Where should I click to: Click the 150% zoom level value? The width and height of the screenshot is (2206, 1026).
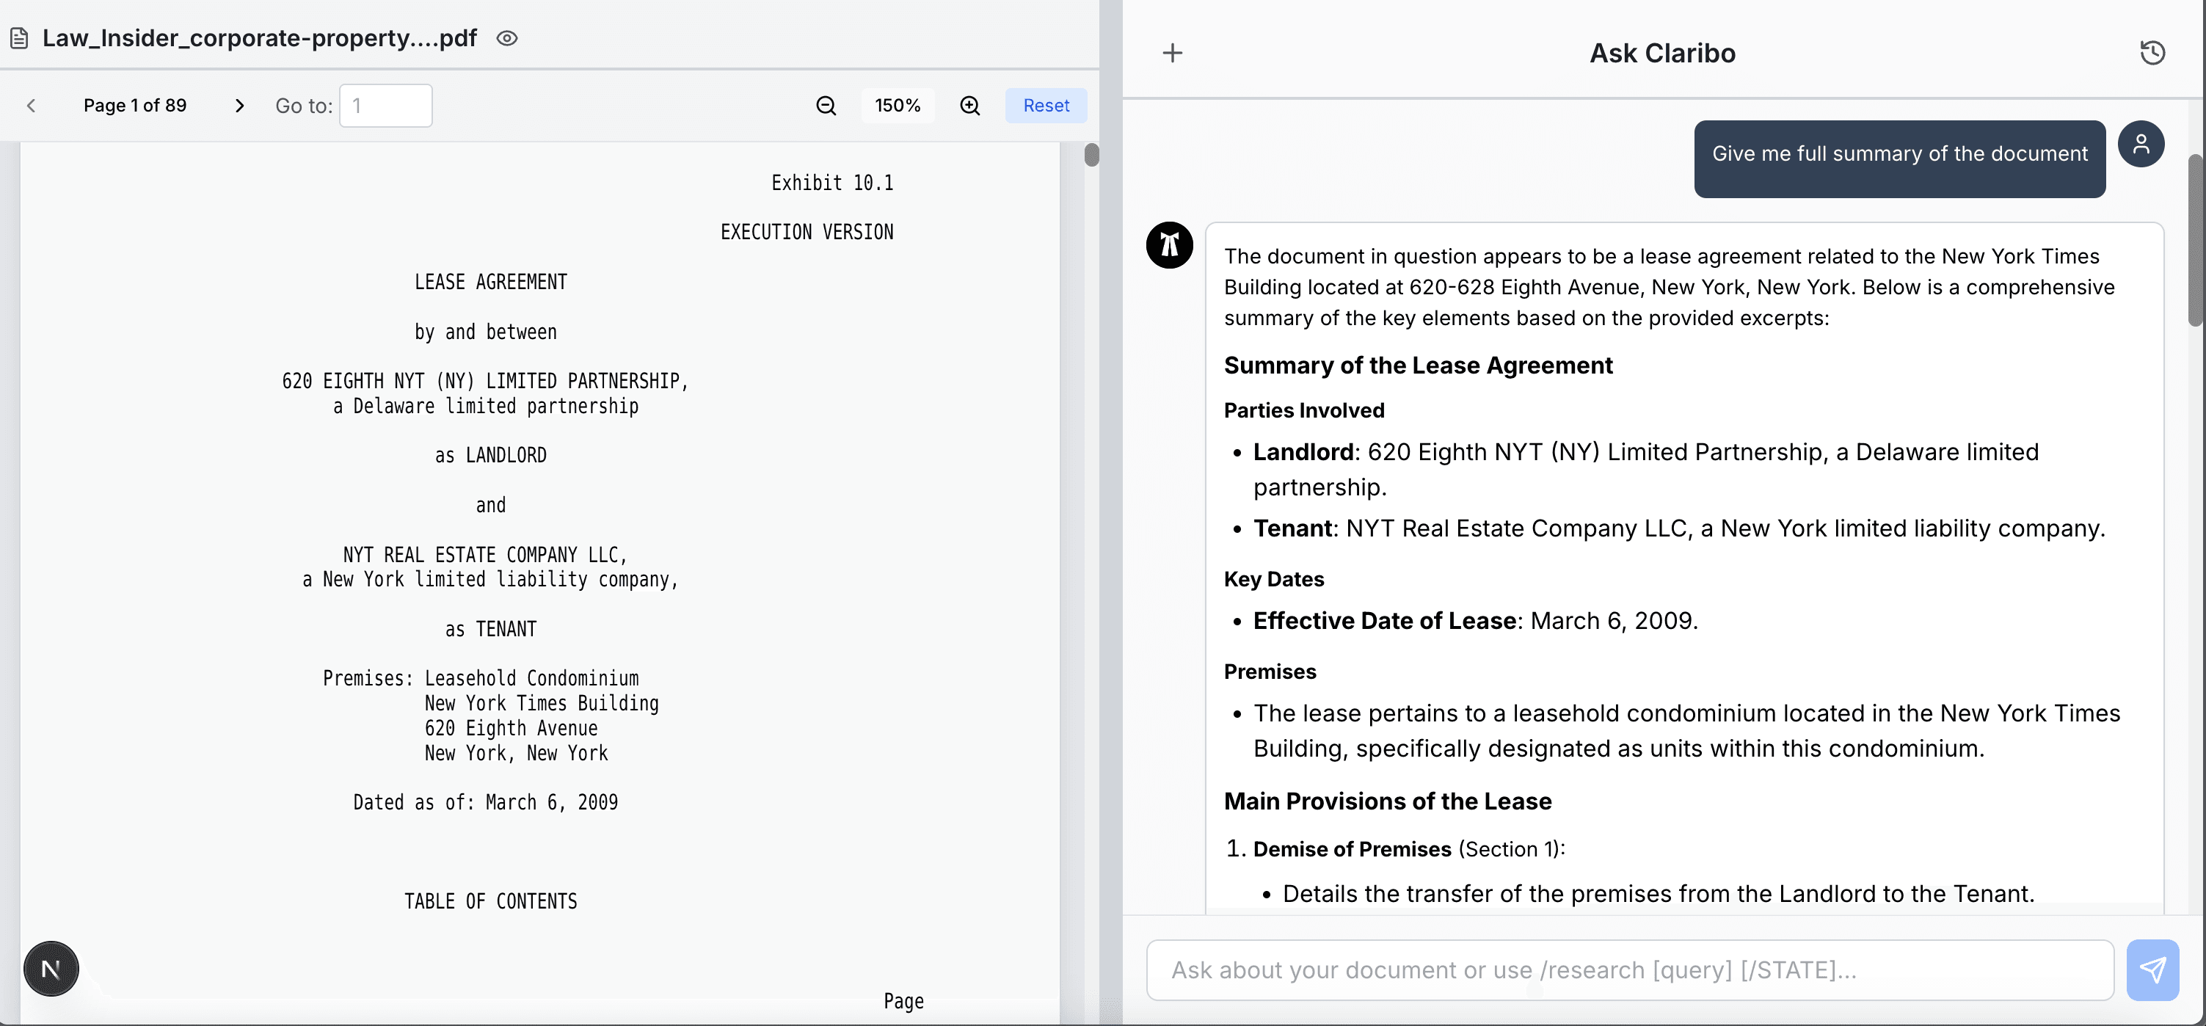(898, 106)
